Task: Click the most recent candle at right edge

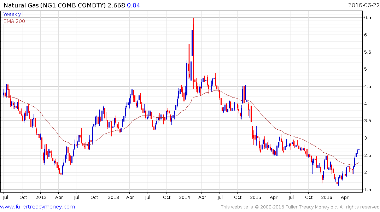Action: click(359, 148)
